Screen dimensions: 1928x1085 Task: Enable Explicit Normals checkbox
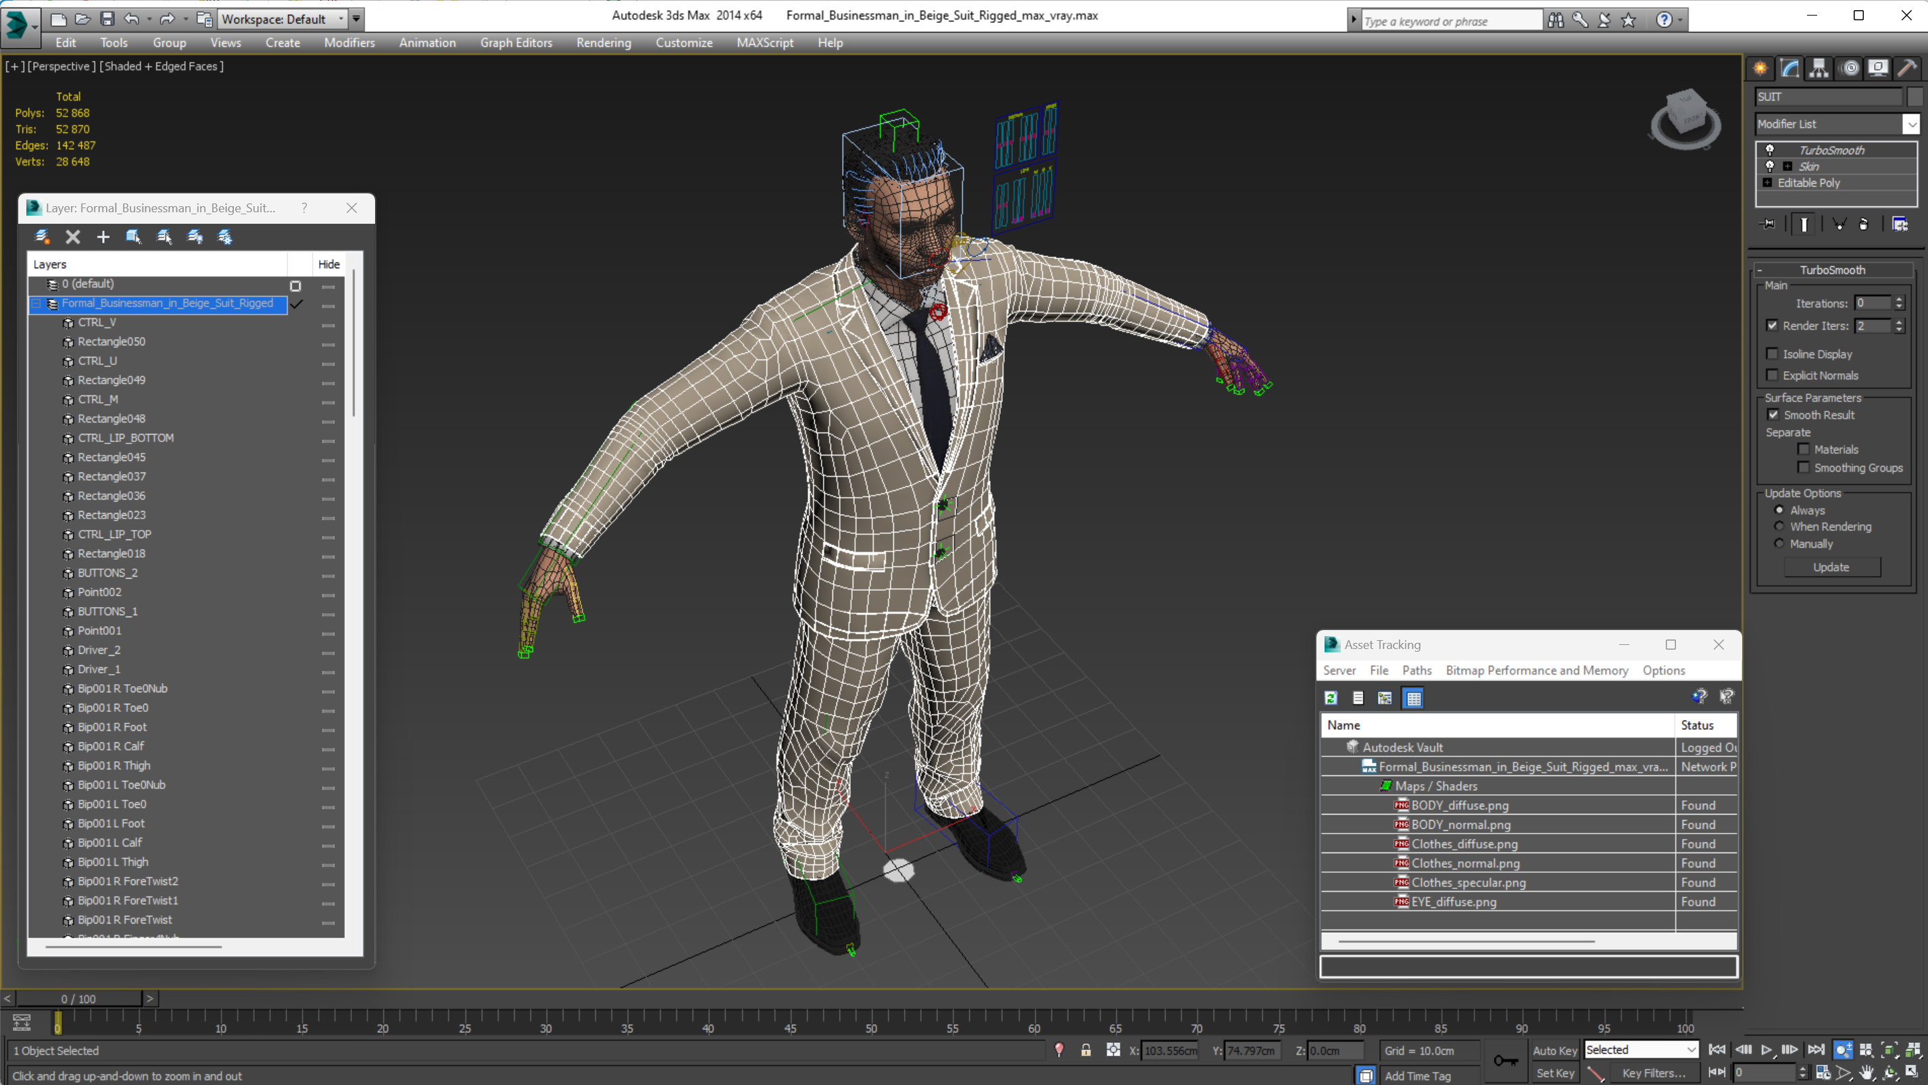click(1773, 375)
